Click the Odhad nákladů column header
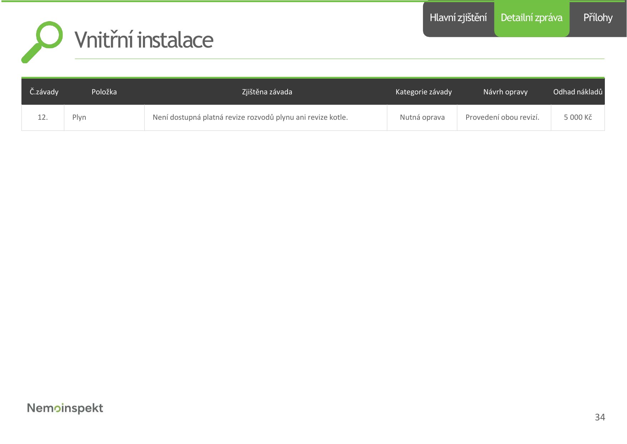Image resolution: width=627 pixels, height=444 pixels. pyautogui.click(x=578, y=92)
